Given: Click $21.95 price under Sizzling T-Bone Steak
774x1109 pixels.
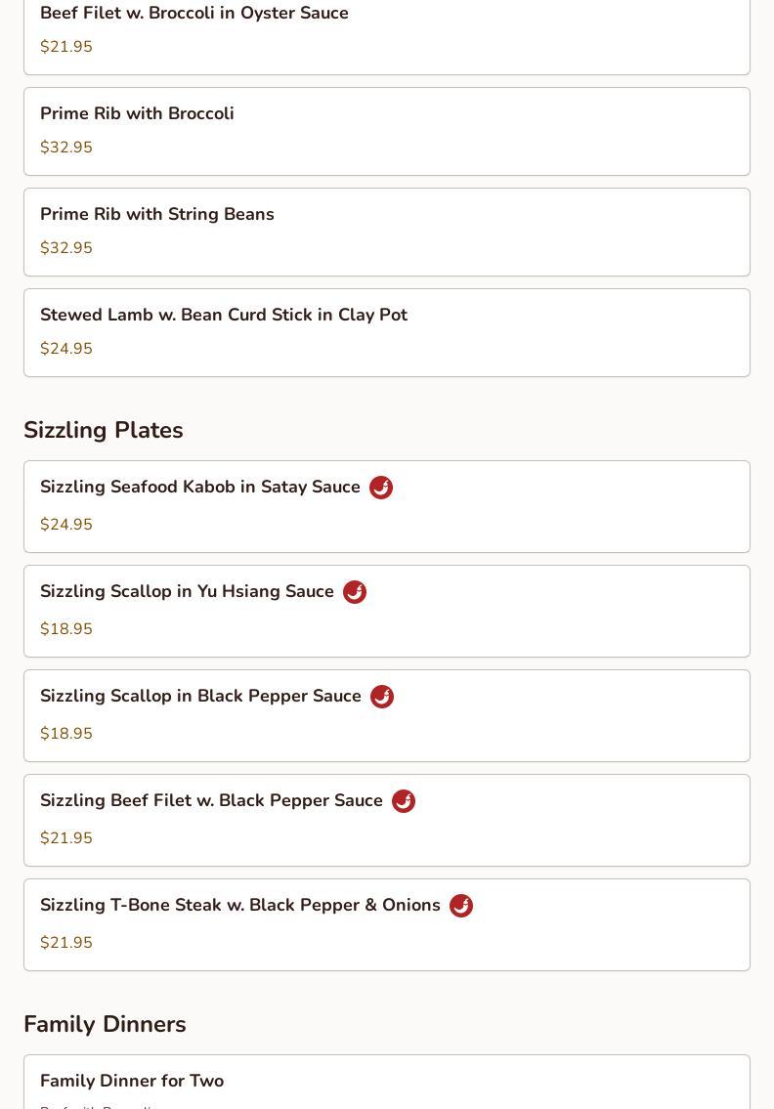Looking at the screenshot, I should pyautogui.click(x=66, y=943).
